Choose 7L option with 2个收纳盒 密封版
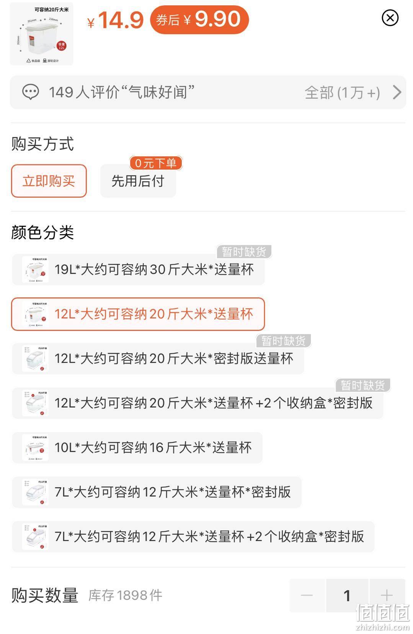The width and height of the screenshot is (413, 634). [x=193, y=536]
